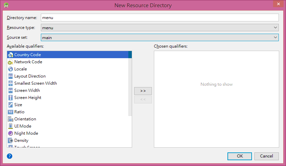Click the Smallest Screen Width icon
Screen dimensions: 286x166
[x=11, y=83]
